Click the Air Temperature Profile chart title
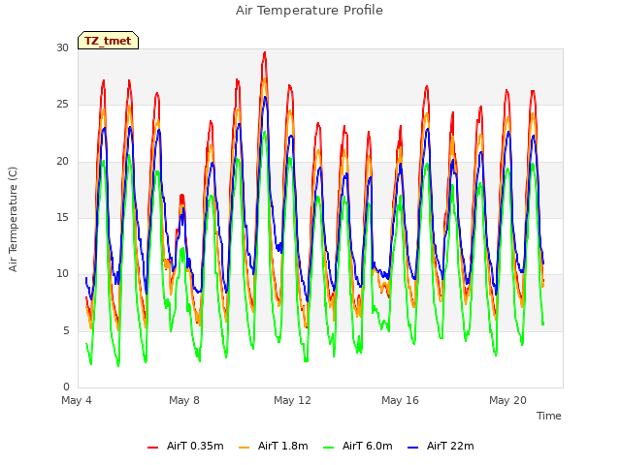The height and width of the screenshot is (465, 621). (310, 11)
